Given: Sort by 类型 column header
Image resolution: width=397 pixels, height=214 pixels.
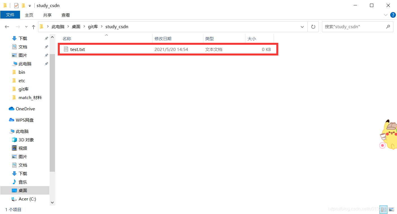Looking at the screenshot, I should pyautogui.click(x=209, y=39).
